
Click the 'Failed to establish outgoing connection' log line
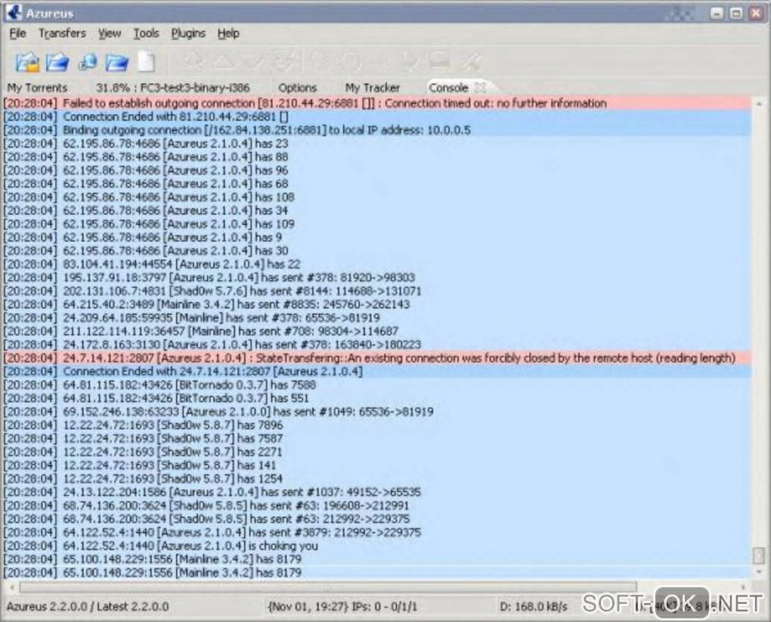click(377, 104)
